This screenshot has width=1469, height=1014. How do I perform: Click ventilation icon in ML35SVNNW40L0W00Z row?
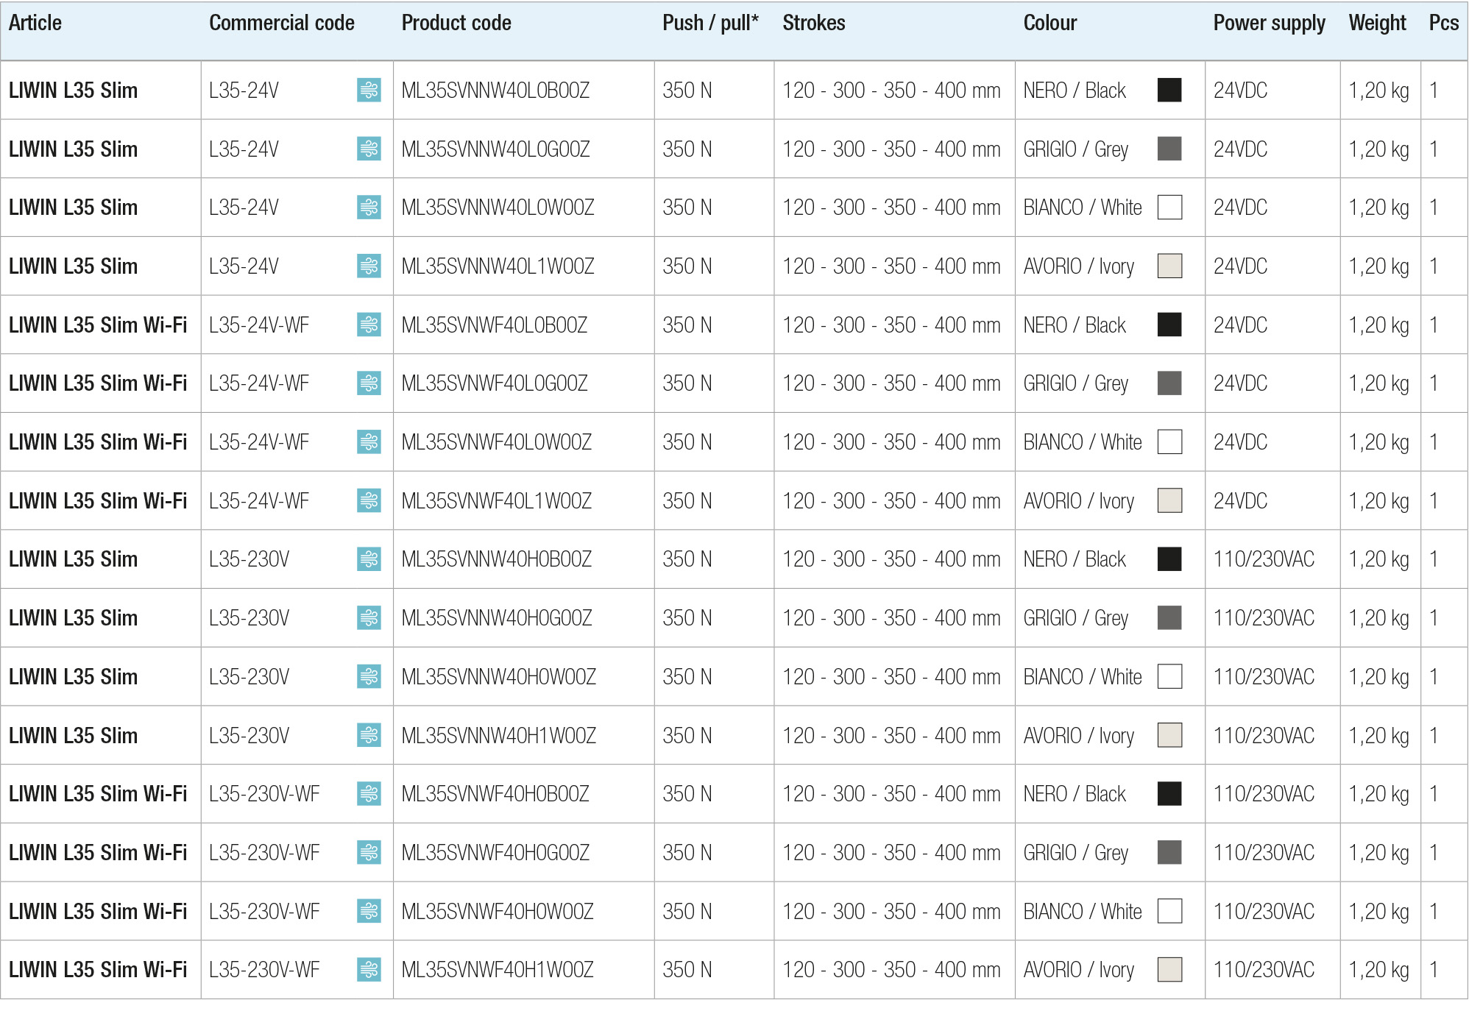click(x=369, y=207)
